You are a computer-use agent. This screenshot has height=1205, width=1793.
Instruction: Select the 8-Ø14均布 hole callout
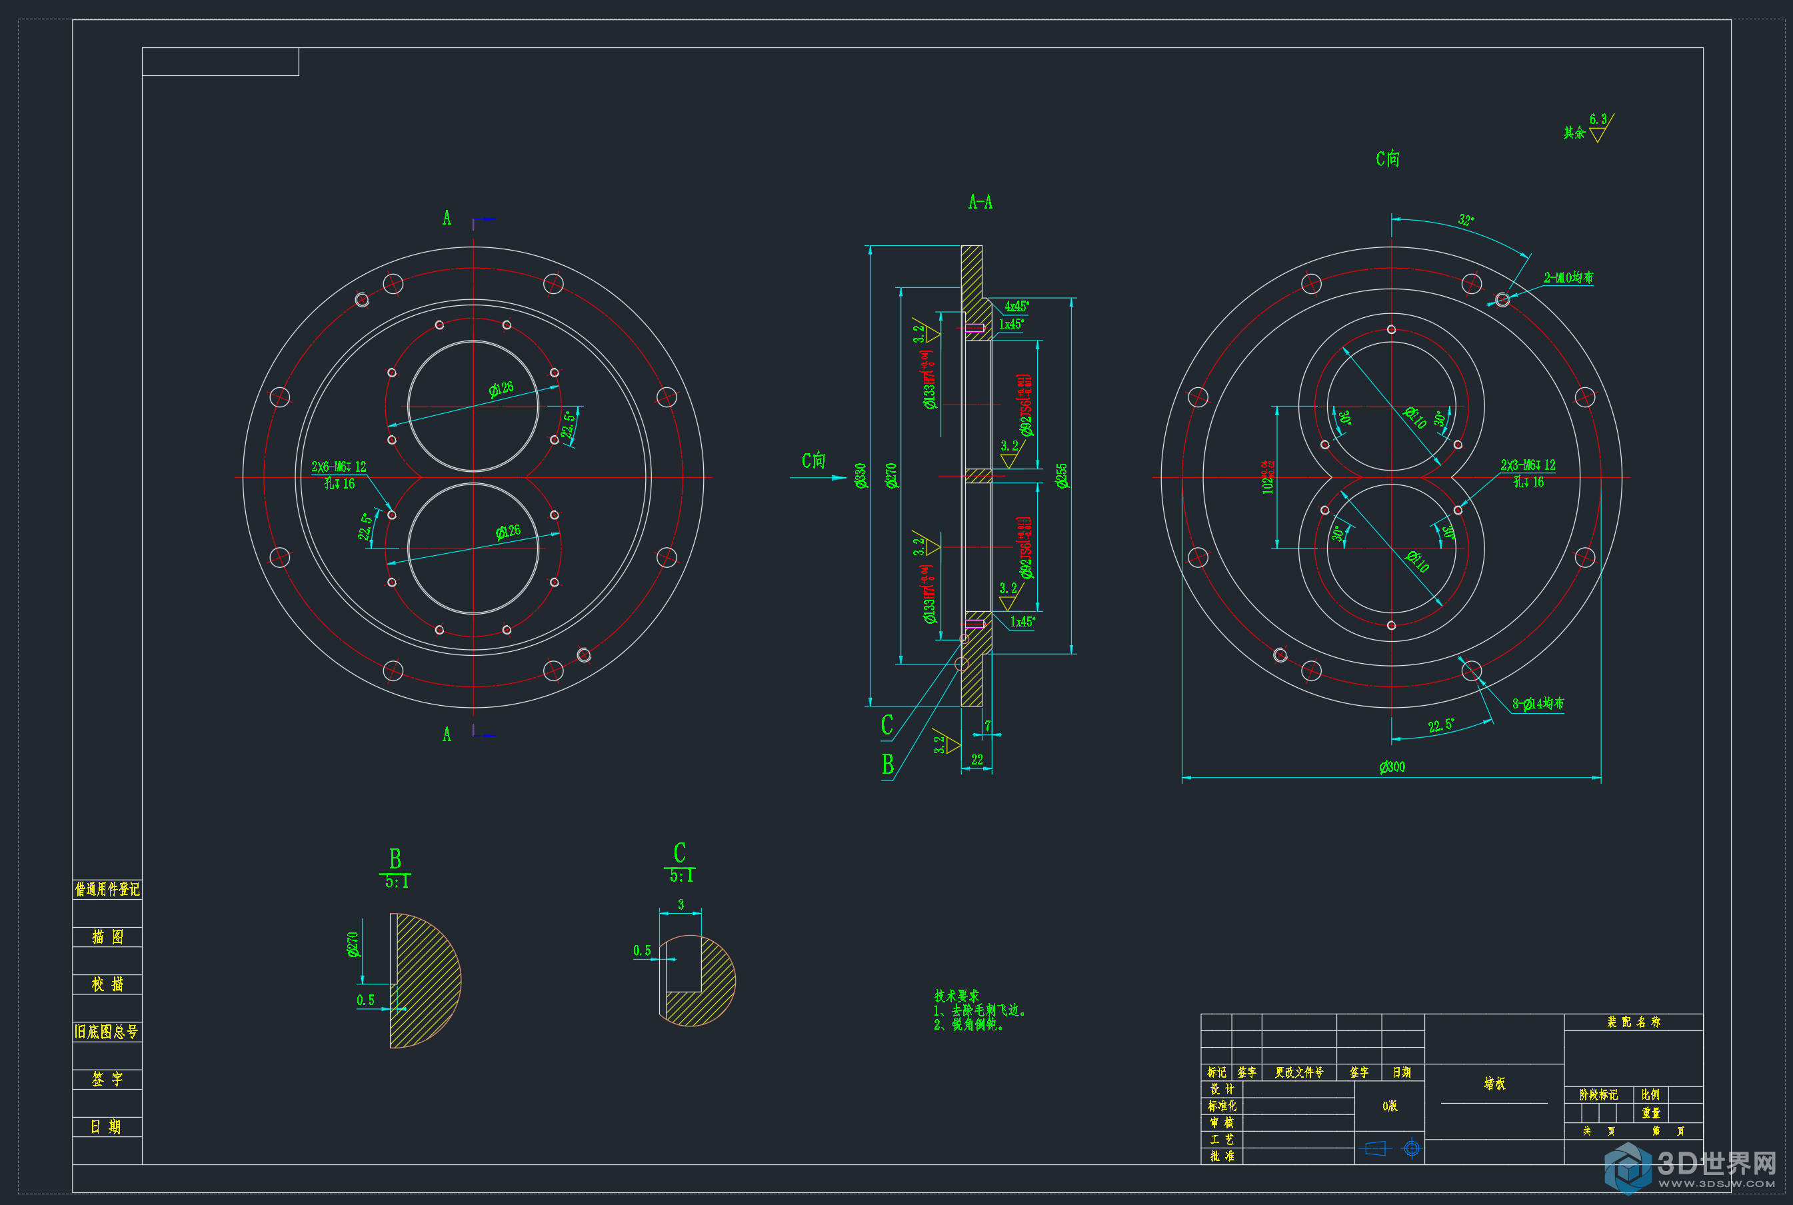[1538, 704]
